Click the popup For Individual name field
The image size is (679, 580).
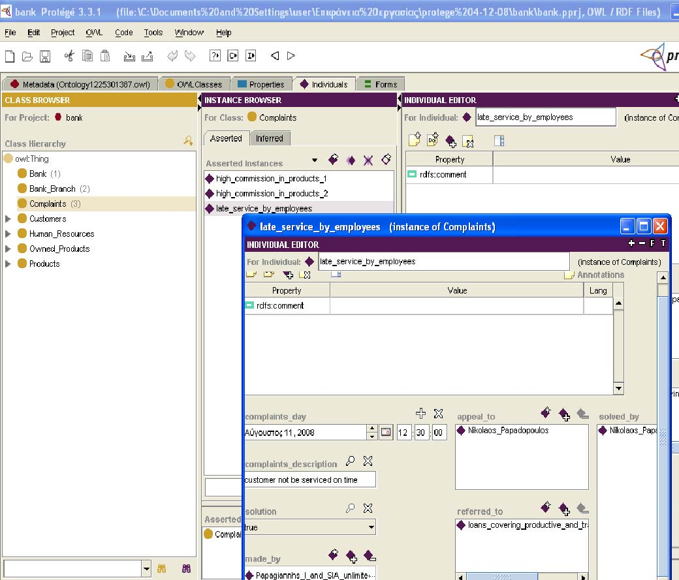444,262
